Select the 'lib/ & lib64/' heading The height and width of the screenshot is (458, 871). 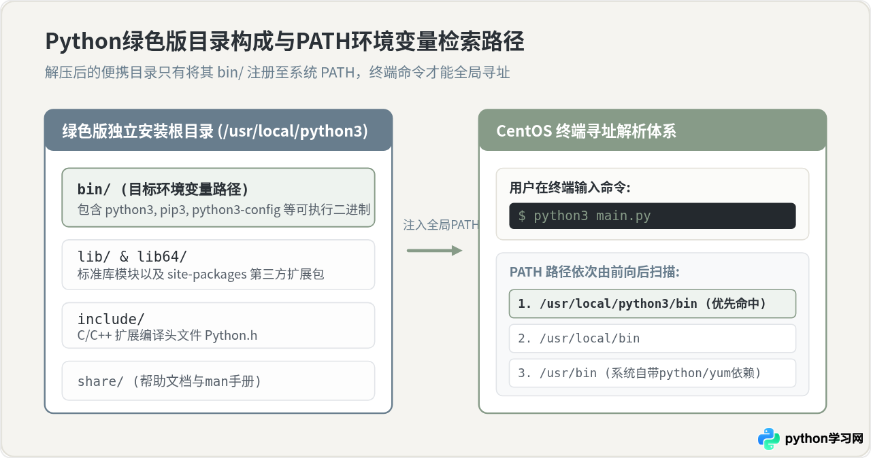(x=132, y=256)
